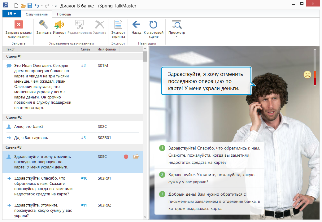Click the Редактировать waveform scissors icon

[x=80, y=25]
